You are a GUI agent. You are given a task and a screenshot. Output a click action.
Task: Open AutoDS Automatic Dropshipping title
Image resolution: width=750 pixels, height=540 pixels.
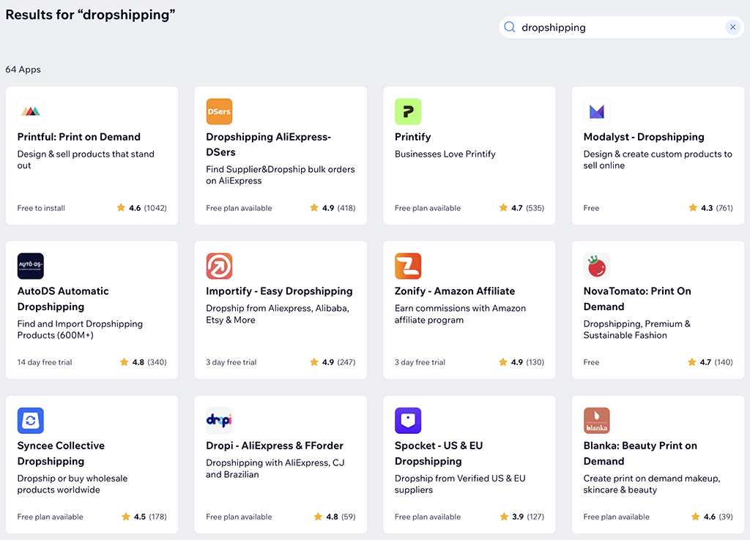(63, 299)
